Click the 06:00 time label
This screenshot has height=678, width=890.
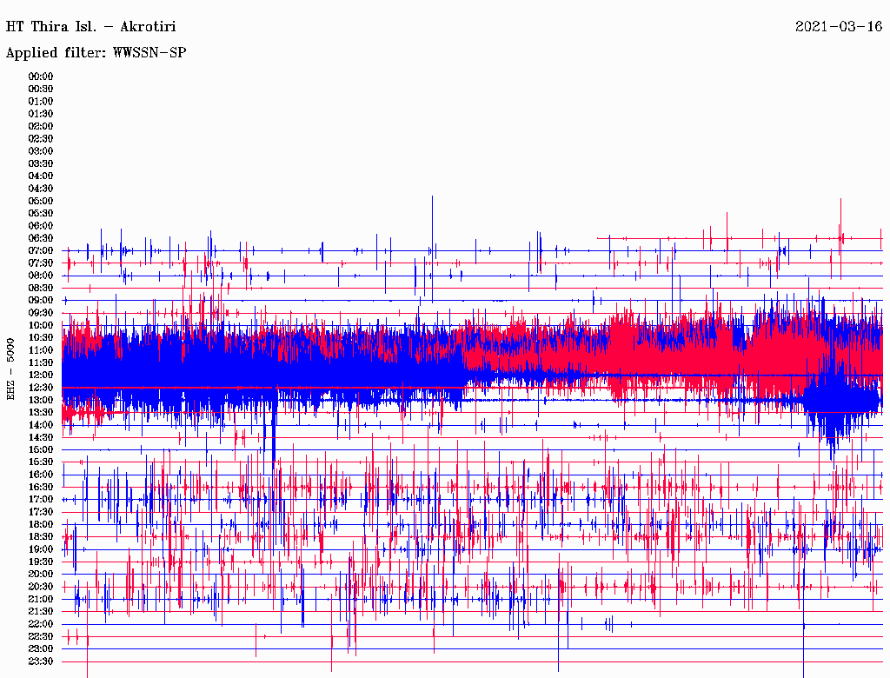(41, 226)
